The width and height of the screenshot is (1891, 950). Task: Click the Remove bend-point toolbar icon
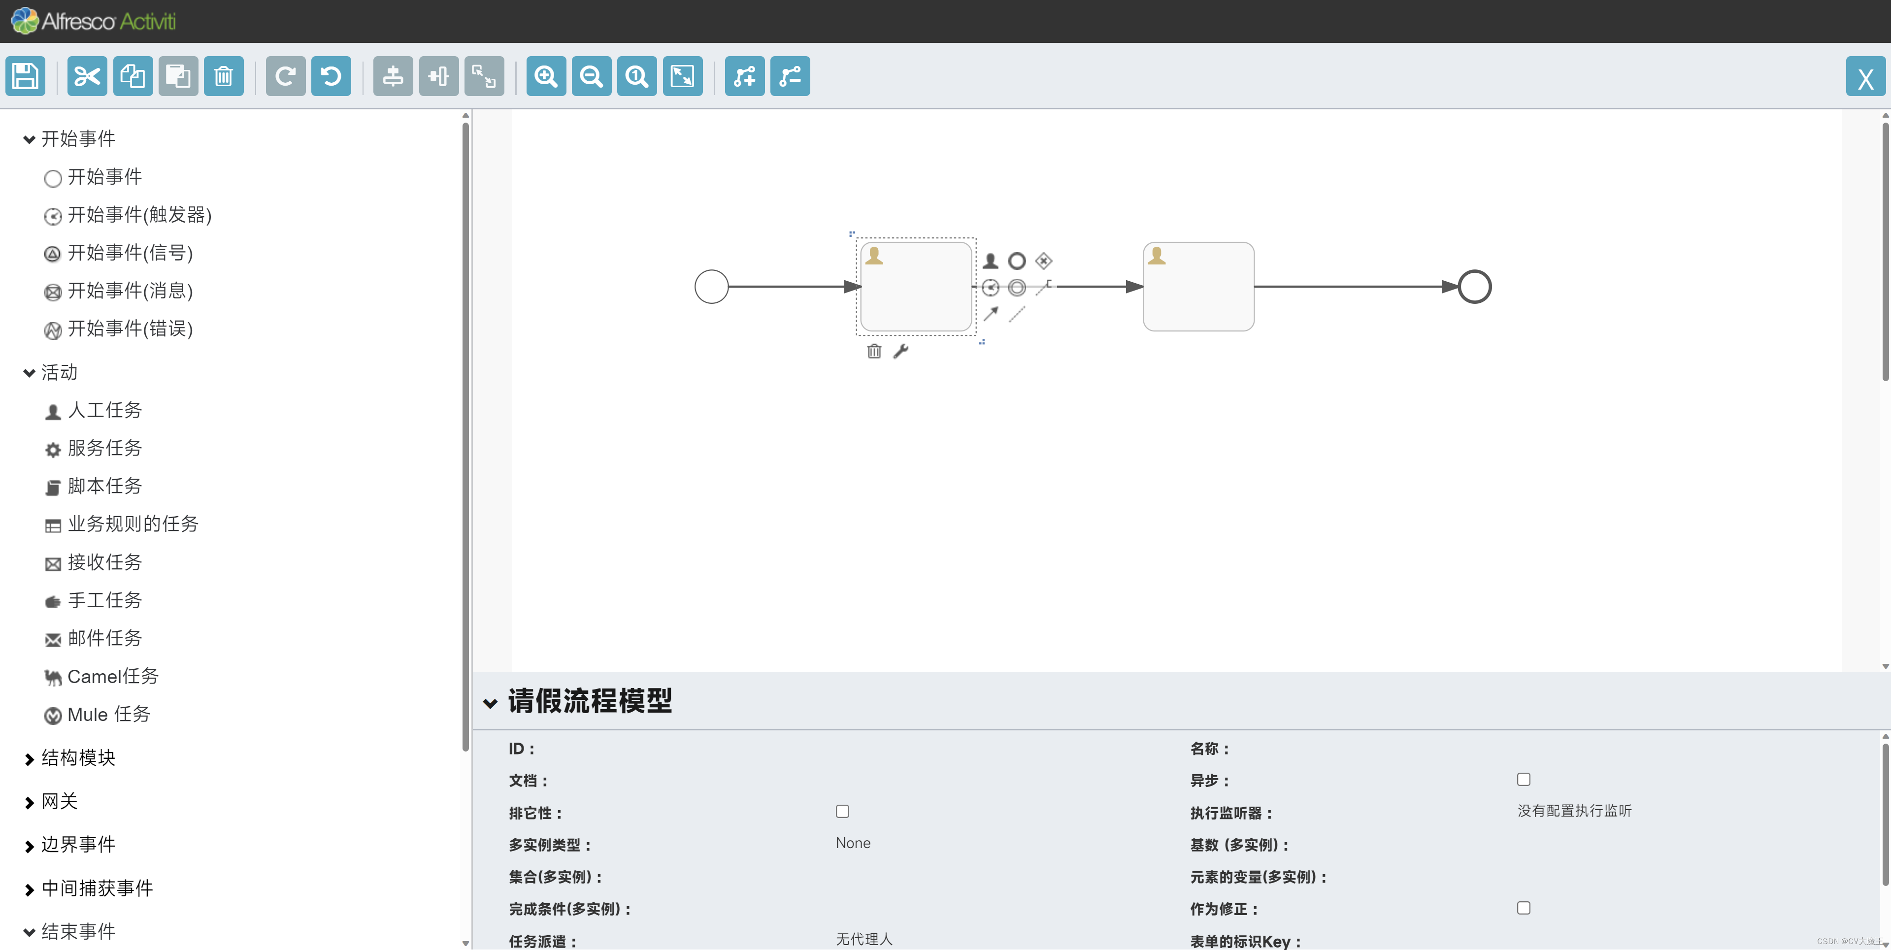pyautogui.click(x=791, y=76)
